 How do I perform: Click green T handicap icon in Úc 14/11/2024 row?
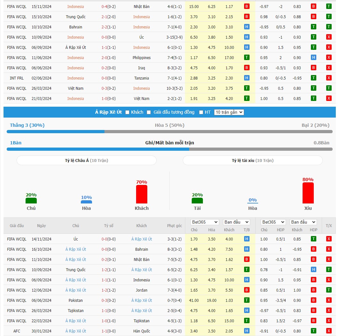pos(313,239)
